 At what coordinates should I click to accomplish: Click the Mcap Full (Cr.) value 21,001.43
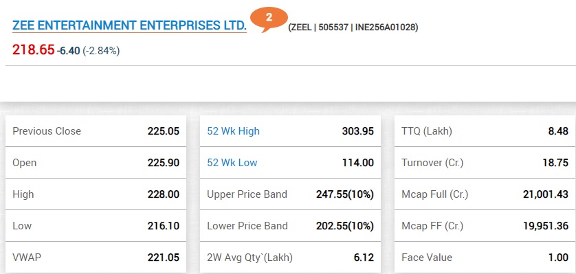click(x=546, y=194)
